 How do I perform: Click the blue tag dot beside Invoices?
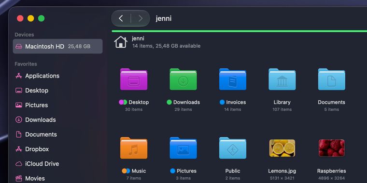[x=222, y=102]
